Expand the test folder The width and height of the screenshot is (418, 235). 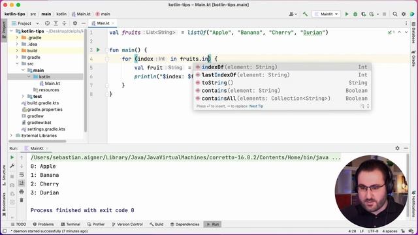(x=23, y=96)
